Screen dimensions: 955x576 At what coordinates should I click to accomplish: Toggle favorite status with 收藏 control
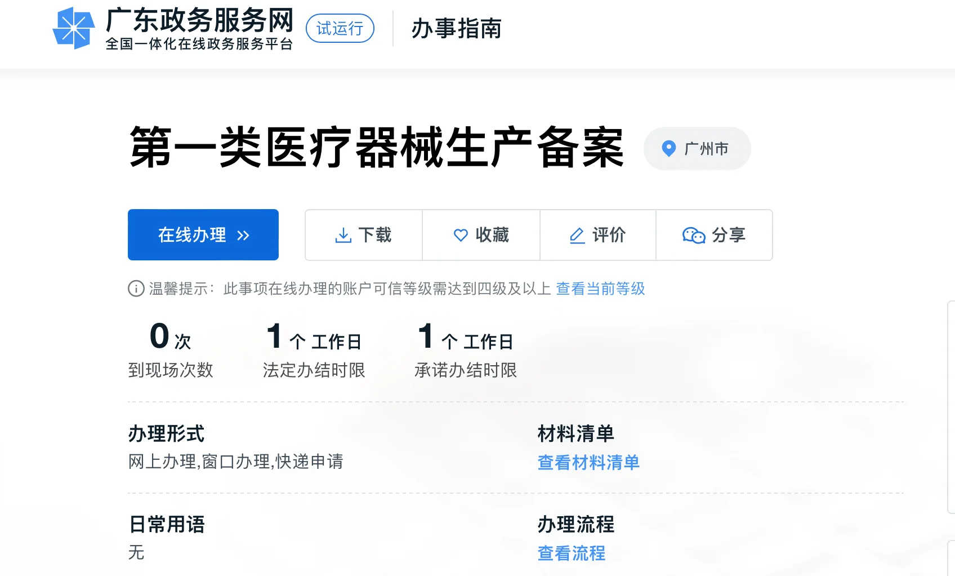point(481,235)
